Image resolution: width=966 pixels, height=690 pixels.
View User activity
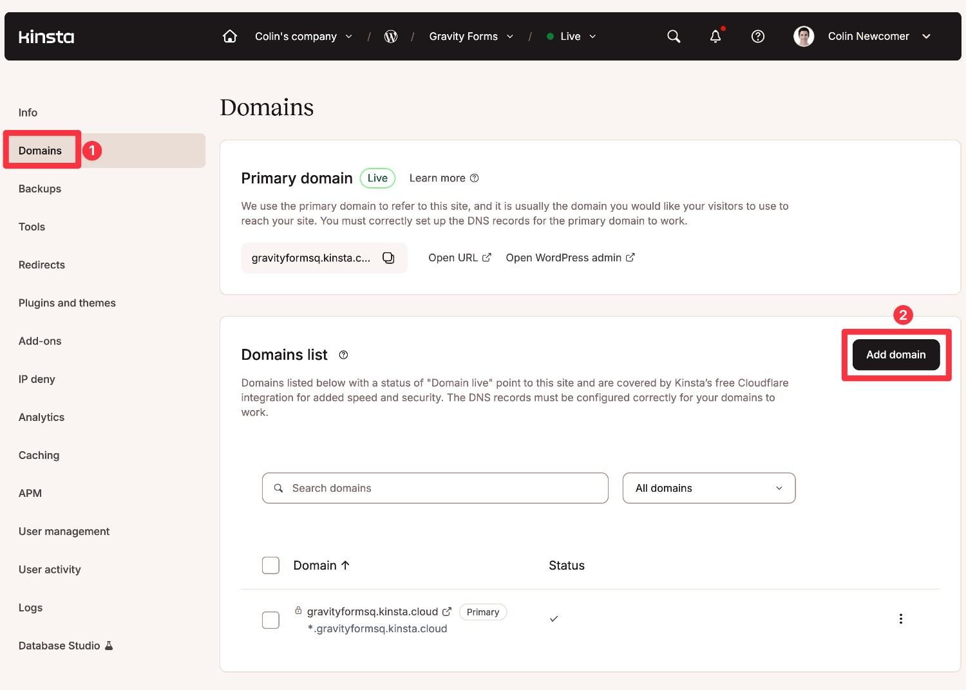pos(50,569)
